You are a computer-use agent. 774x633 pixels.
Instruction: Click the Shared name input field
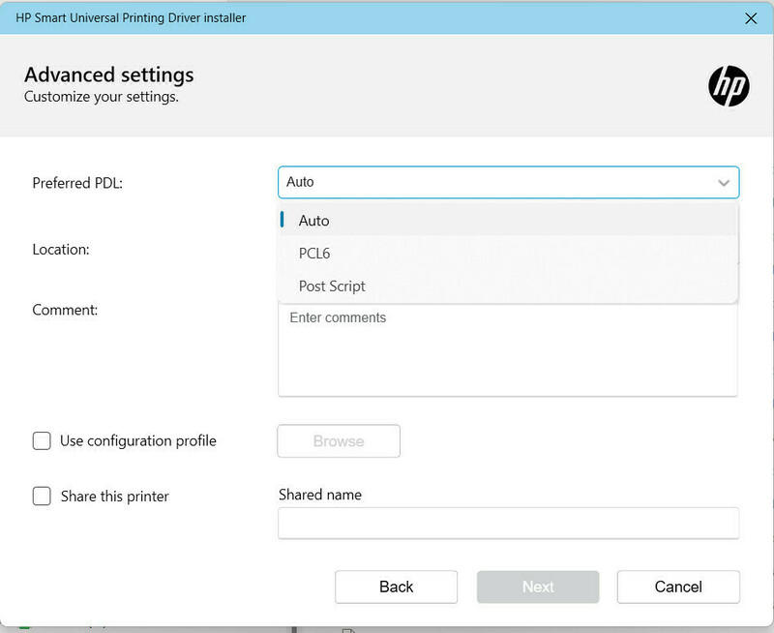click(x=508, y=523)
